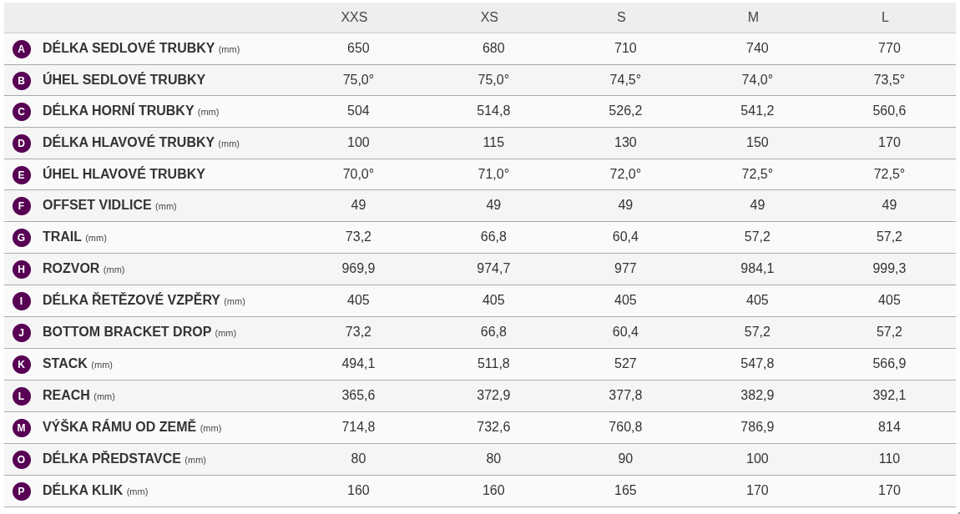Click the circular D badge icon

22,144
